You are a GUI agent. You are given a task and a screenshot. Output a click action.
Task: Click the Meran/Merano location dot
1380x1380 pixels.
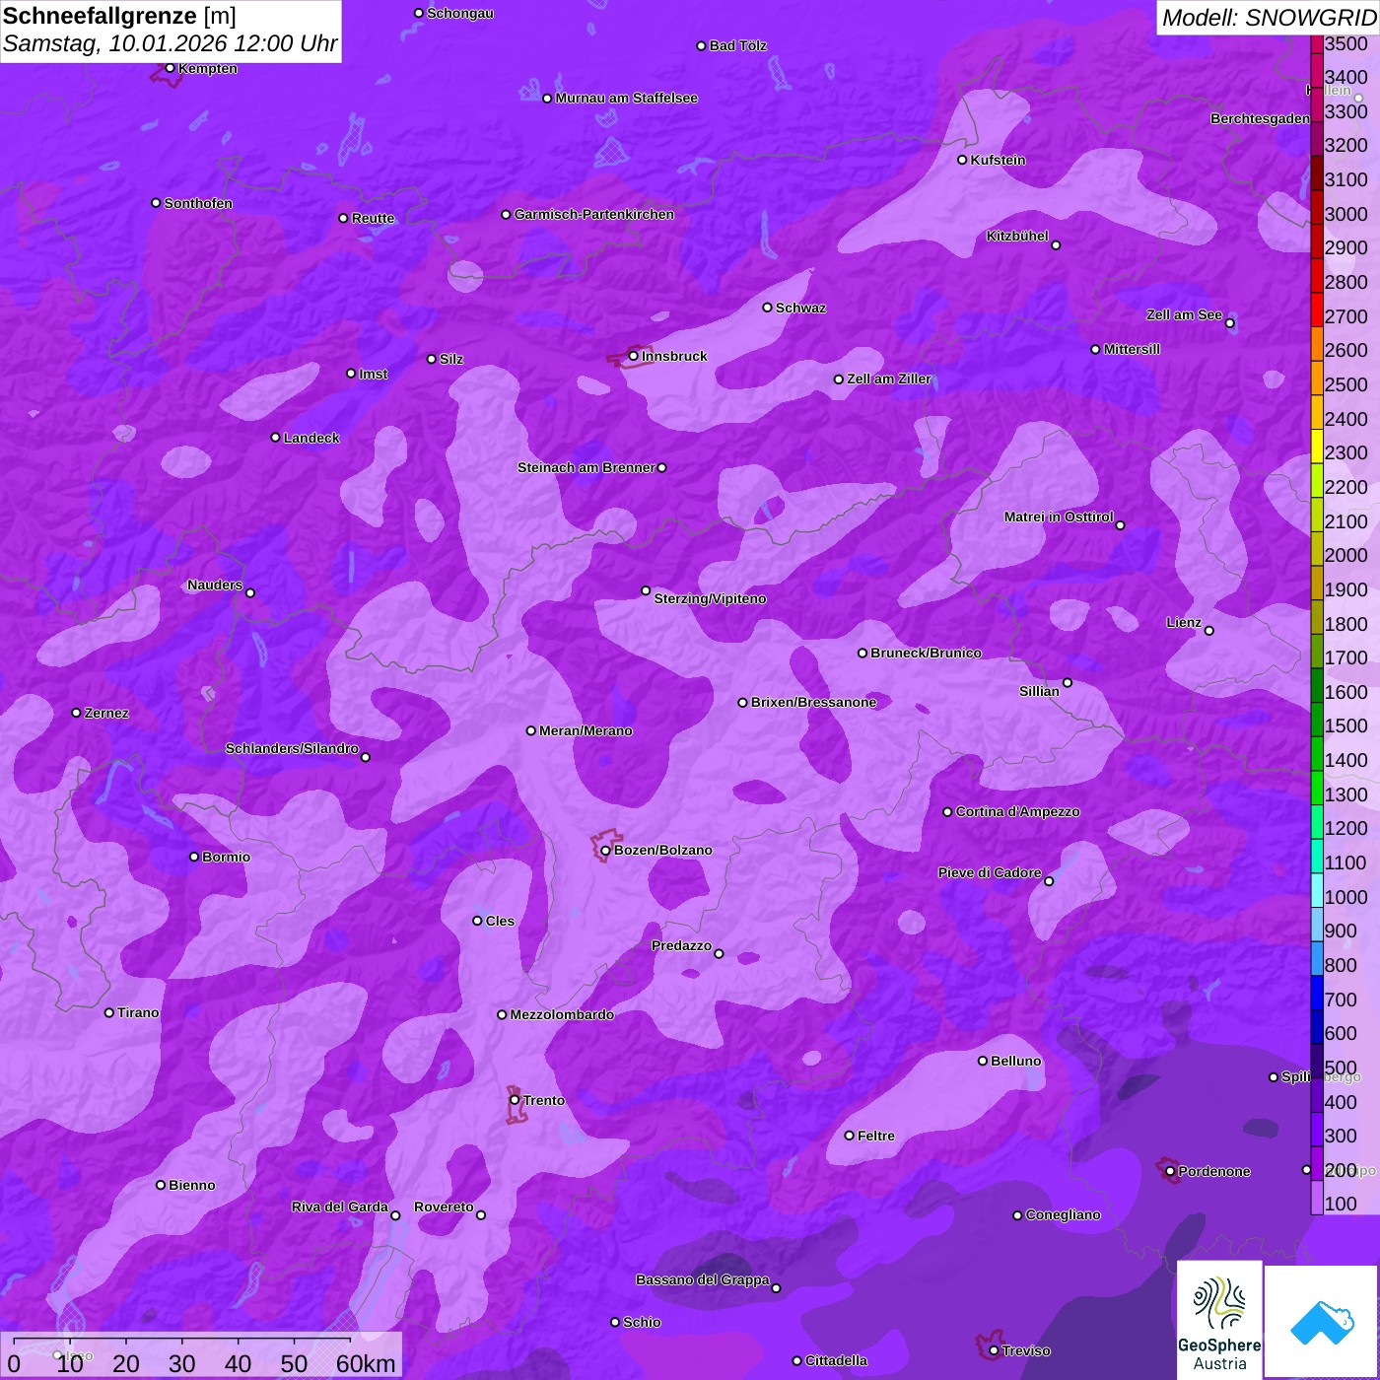pos(531,730)
